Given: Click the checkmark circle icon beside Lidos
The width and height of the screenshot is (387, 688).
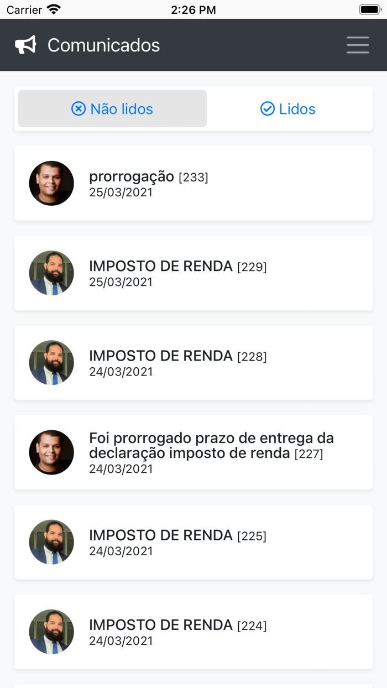Looking at the screenshot, I should click(x=267, y=108).
